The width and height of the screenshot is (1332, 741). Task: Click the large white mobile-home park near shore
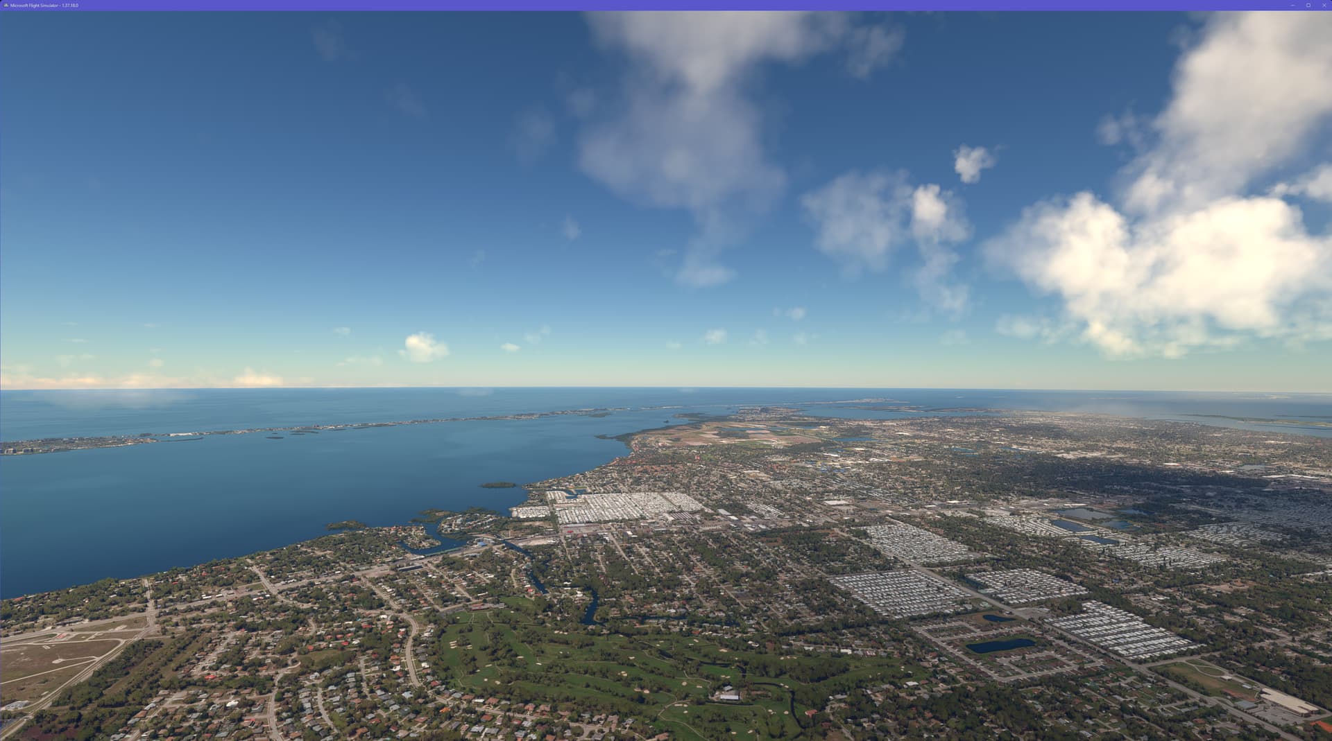click(610, 507)
